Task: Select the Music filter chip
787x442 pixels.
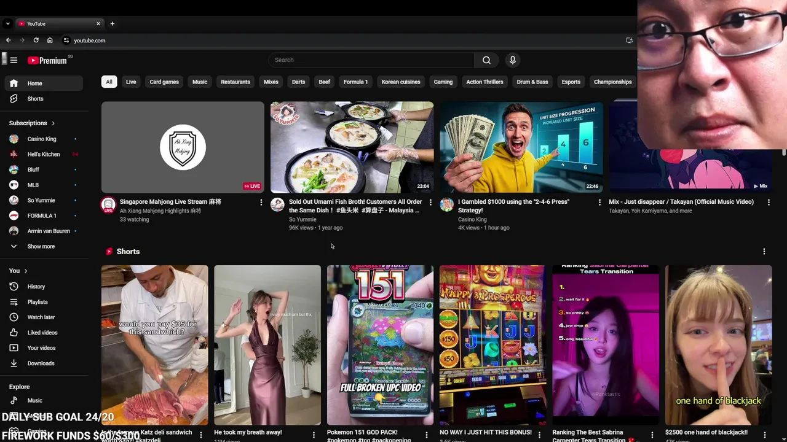Action: 200,82
